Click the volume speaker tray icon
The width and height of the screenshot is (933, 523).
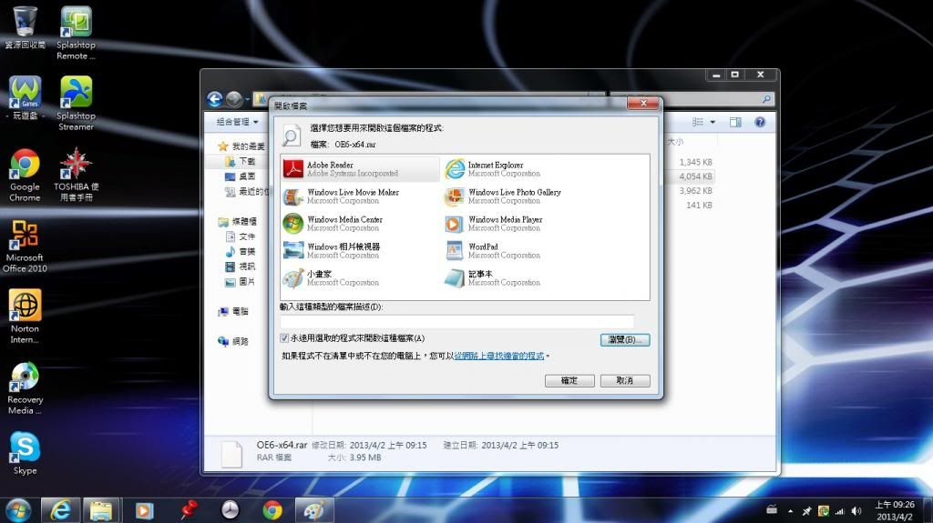856,511
